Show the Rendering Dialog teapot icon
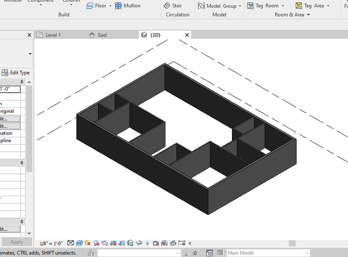Image resolution: width=348 pixels, height=257 pixels. [x=104, y=244]
